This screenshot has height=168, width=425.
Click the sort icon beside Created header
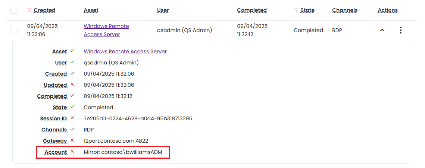(x=29, y=10)
